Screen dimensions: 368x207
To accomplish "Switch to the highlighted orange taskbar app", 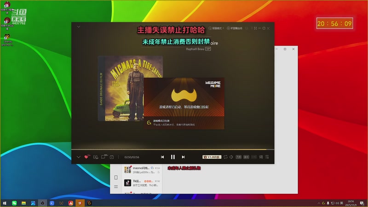I will click(x=80, y=203).
